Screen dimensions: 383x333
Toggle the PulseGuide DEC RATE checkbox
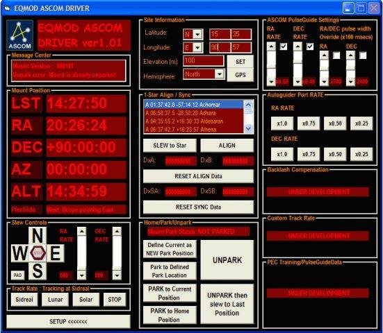pos(310,46)
